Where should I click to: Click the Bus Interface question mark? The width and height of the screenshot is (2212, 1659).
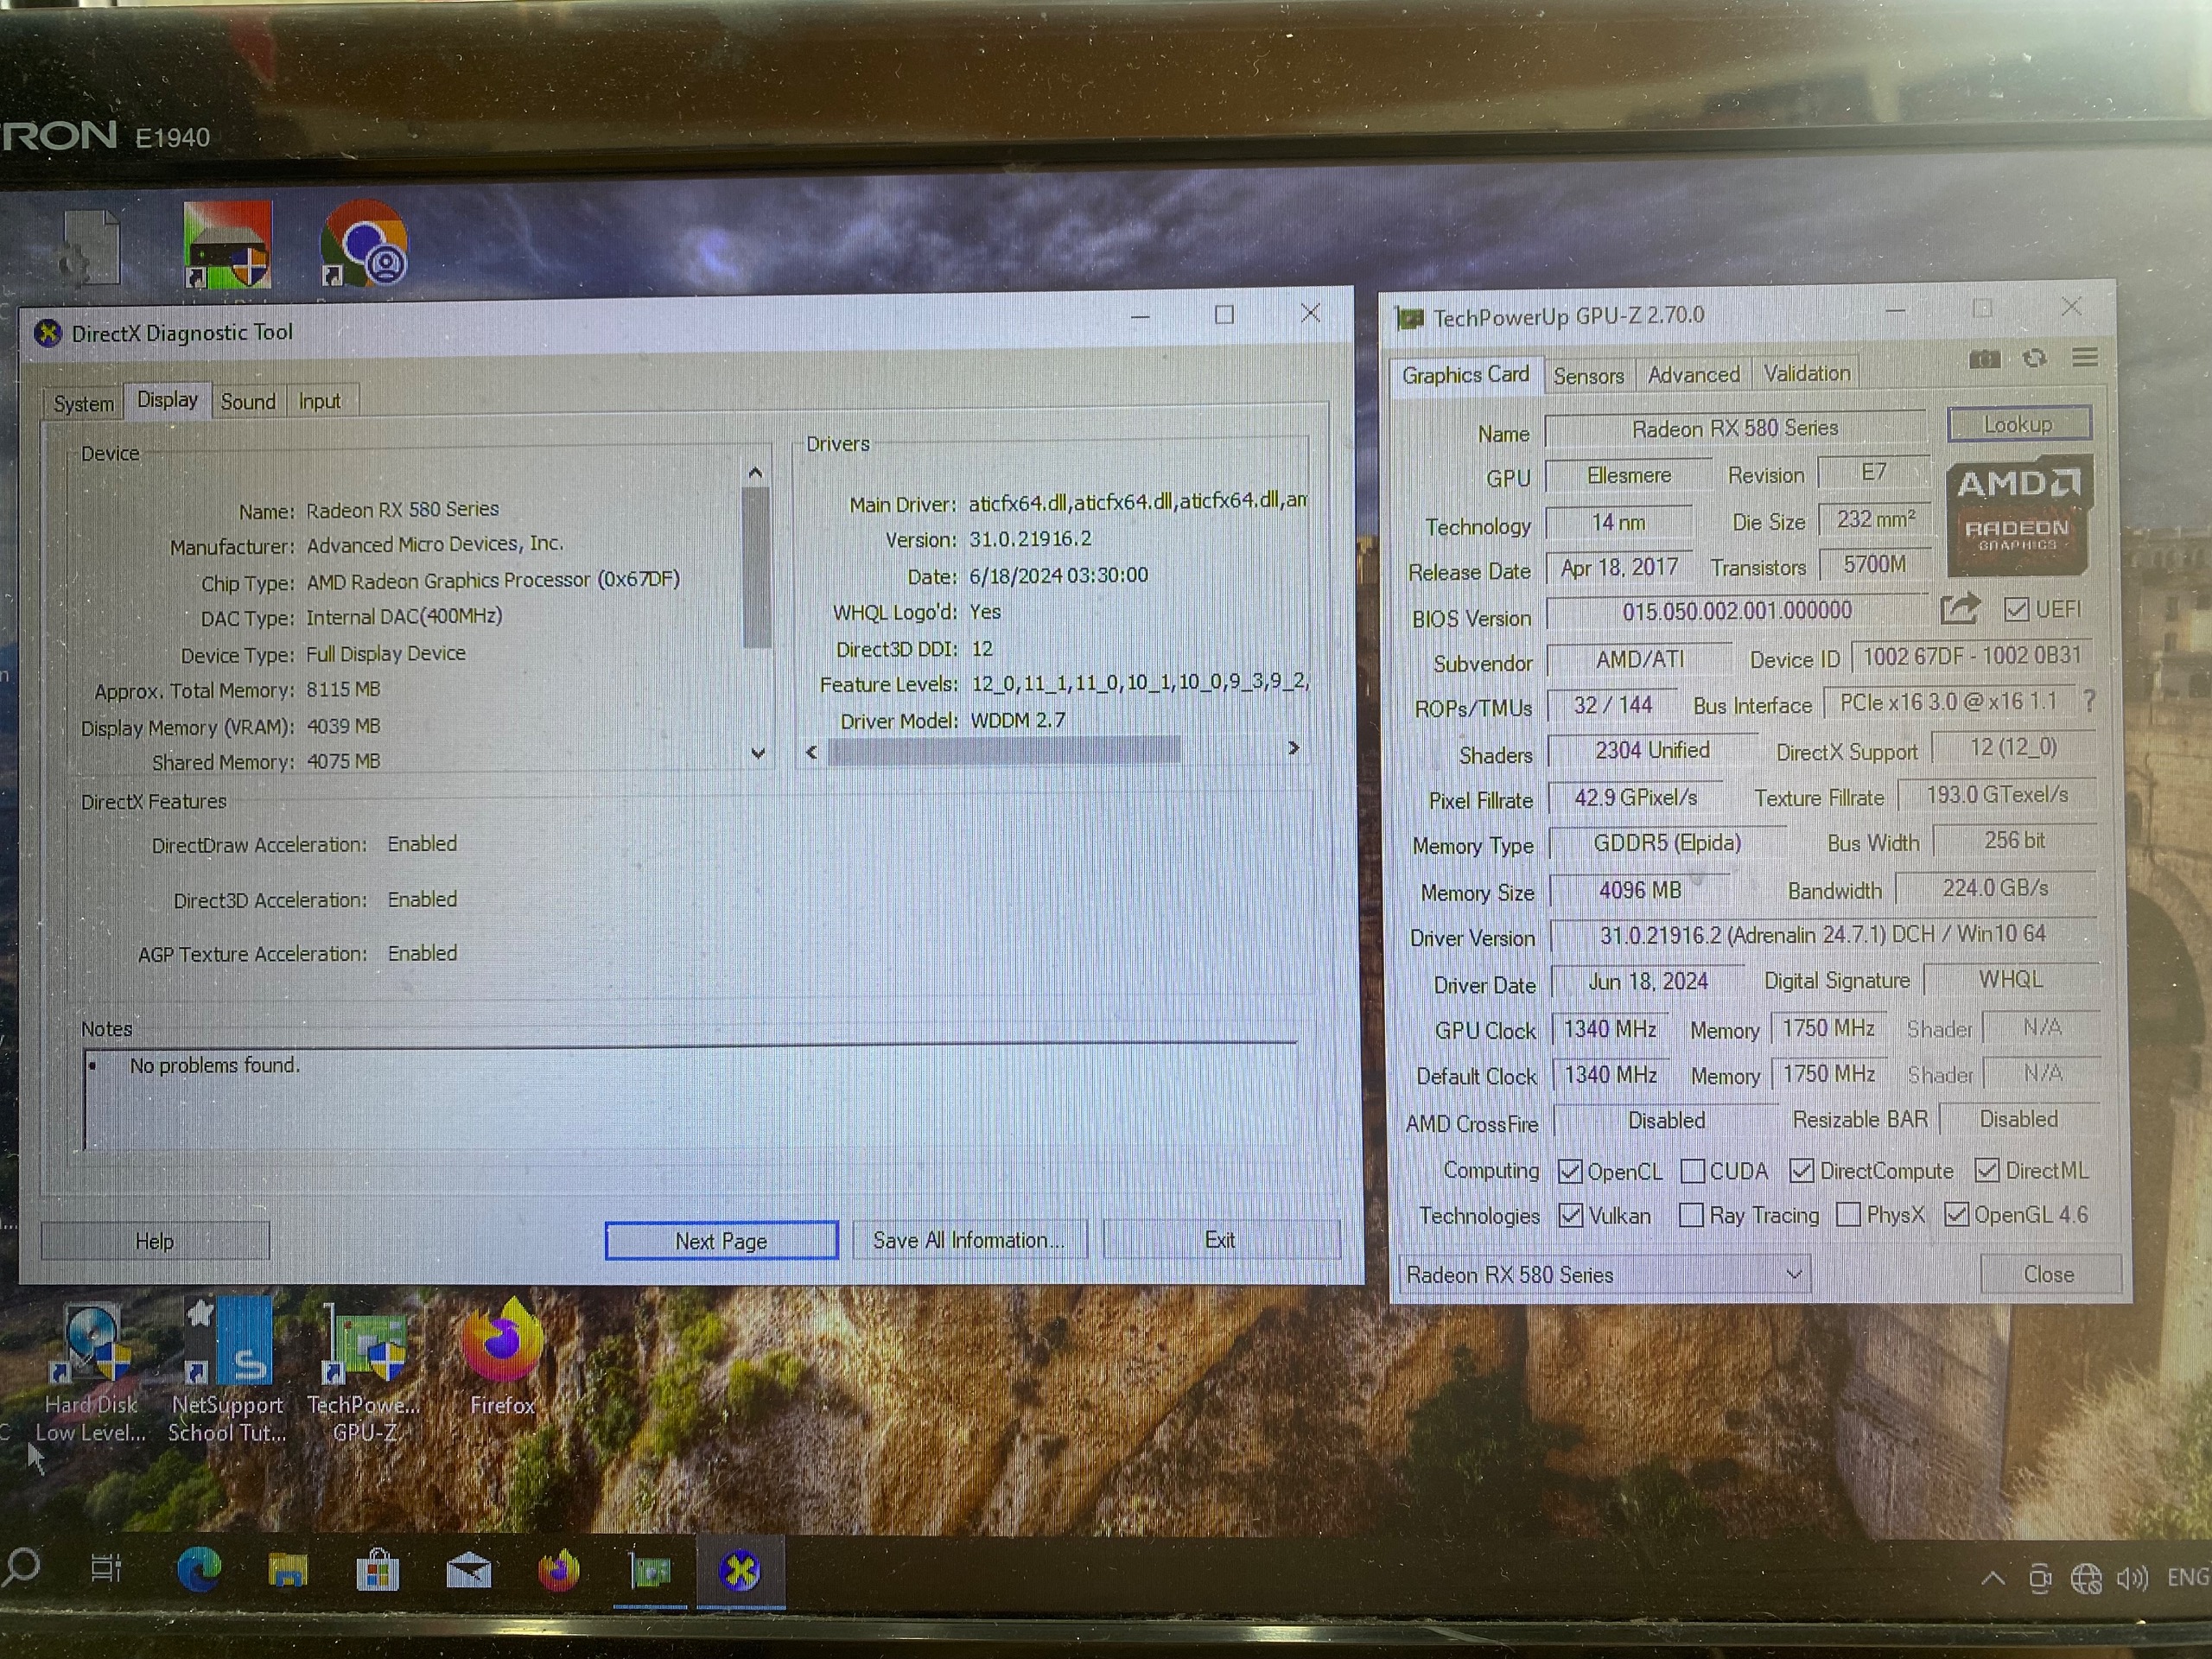[2088, 701]
